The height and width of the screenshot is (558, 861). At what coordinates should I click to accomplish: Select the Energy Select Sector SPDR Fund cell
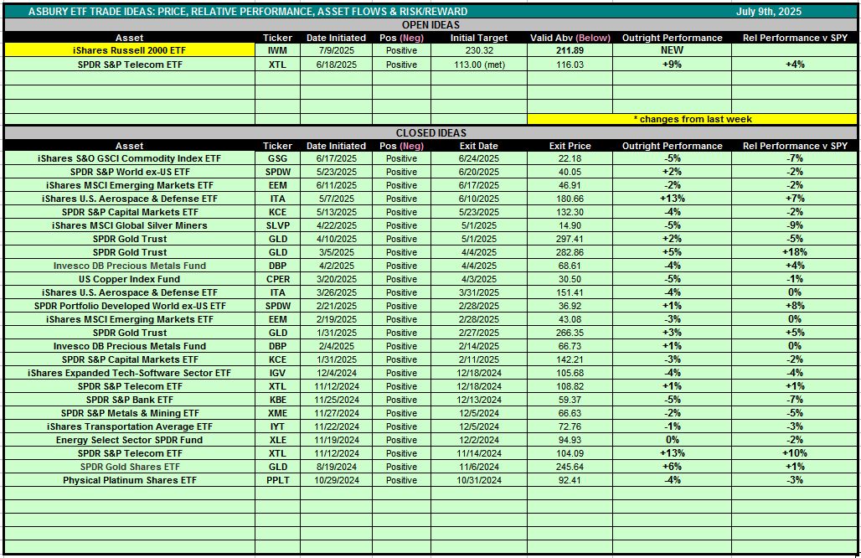pos(129,440)
